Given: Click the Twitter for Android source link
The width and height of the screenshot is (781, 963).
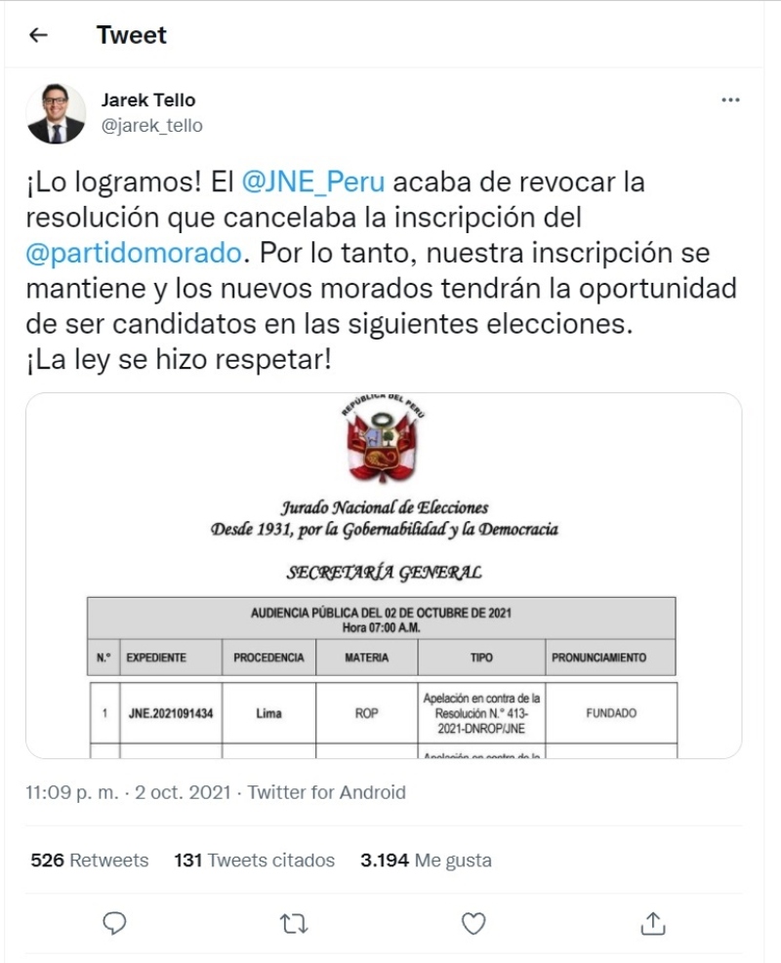Looking at the screenshot, I should coord(326,792).
